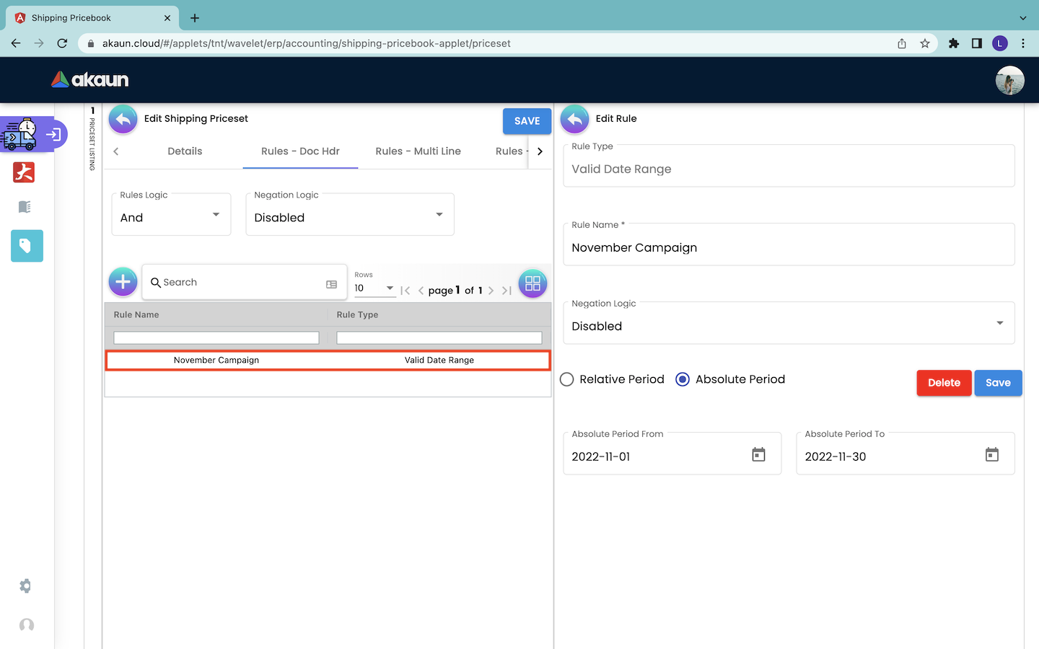The image size is (1039, 649).
Task: Click the blue plus add rule button
Action: coord(123,282)
